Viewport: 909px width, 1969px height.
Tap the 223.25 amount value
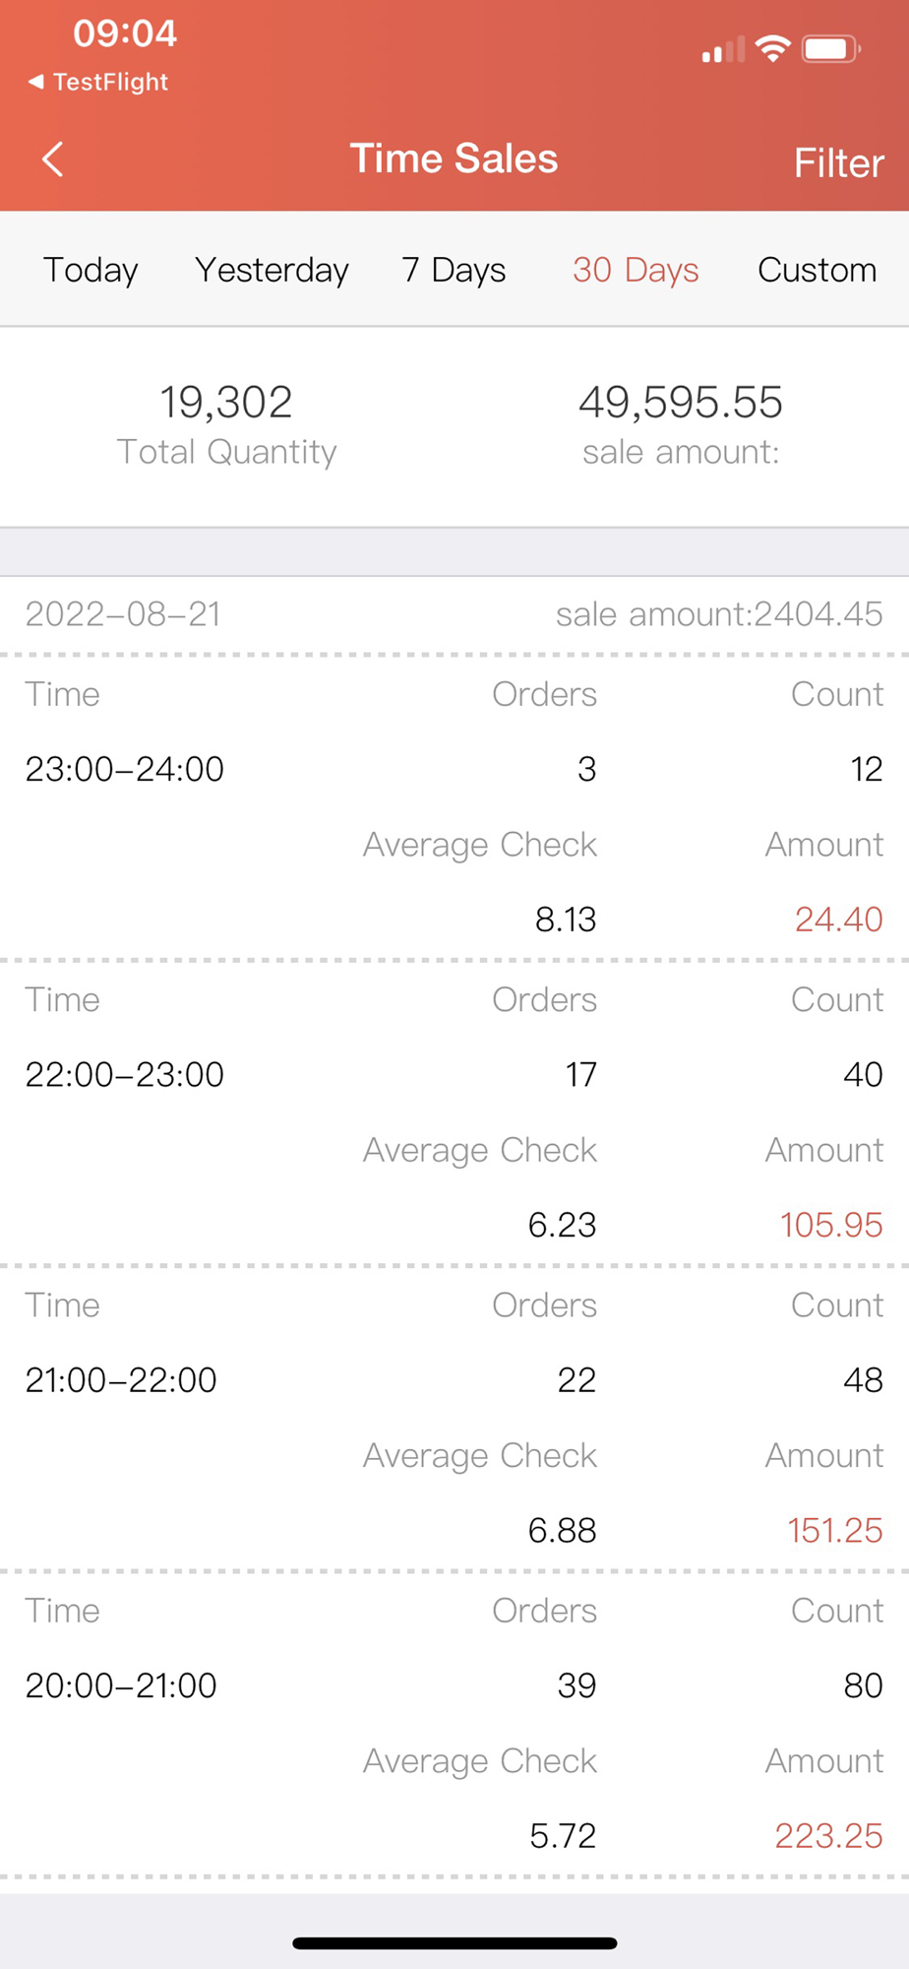pyautogui.click(x=829, y=1835)
